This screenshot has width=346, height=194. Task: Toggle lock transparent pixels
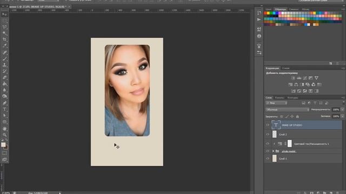pyautogui.click(x=281, y=116)
